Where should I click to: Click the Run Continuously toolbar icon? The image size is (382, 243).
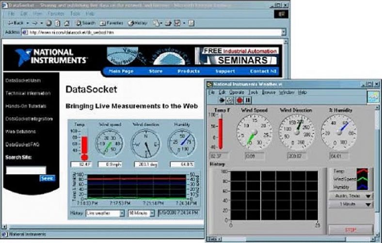pyautogui.click(x=230, y=100)
